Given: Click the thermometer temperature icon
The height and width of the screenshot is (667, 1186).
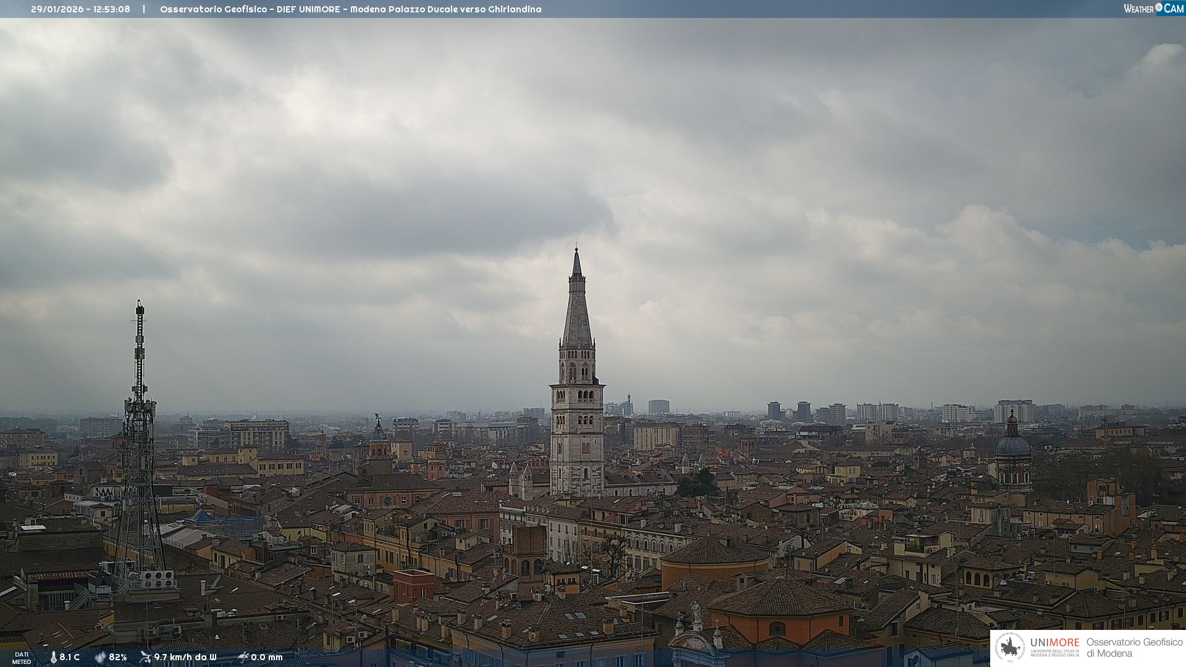Looking at the screenshot, I should 54,658.
